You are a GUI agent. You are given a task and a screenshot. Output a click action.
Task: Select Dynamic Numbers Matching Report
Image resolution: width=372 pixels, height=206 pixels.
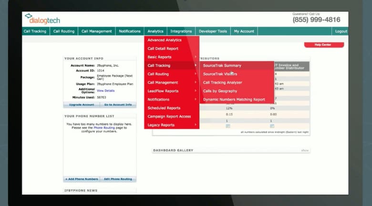[234, 99]
